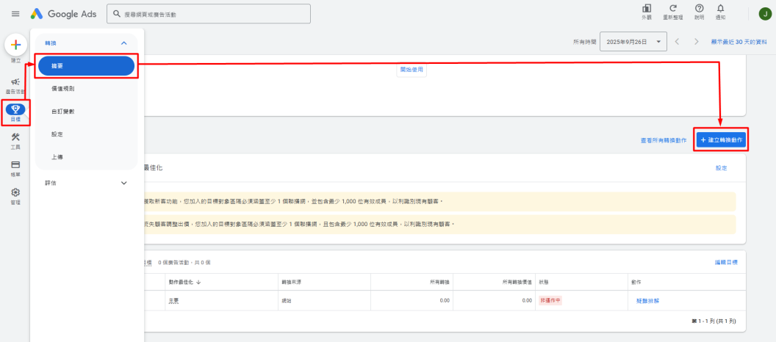Click the 查看所有轉換動作 link
The width and height of the screenshot is (776, 342).
coord(663,140)
